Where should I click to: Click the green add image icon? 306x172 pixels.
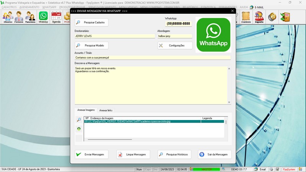pos(79,129)
